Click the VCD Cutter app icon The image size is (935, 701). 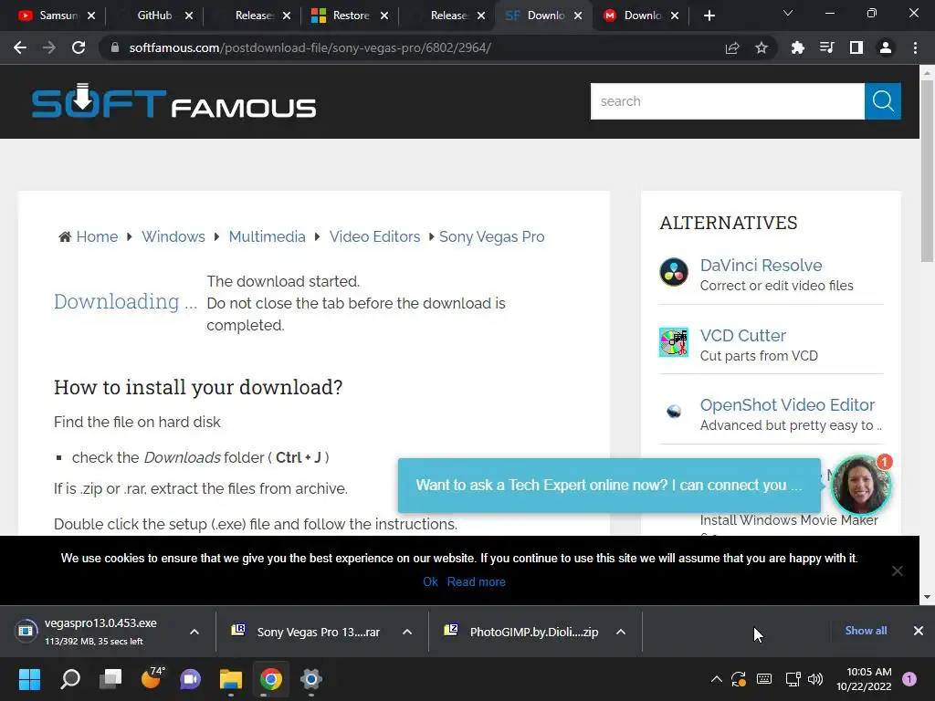click(x=674, y=342)
